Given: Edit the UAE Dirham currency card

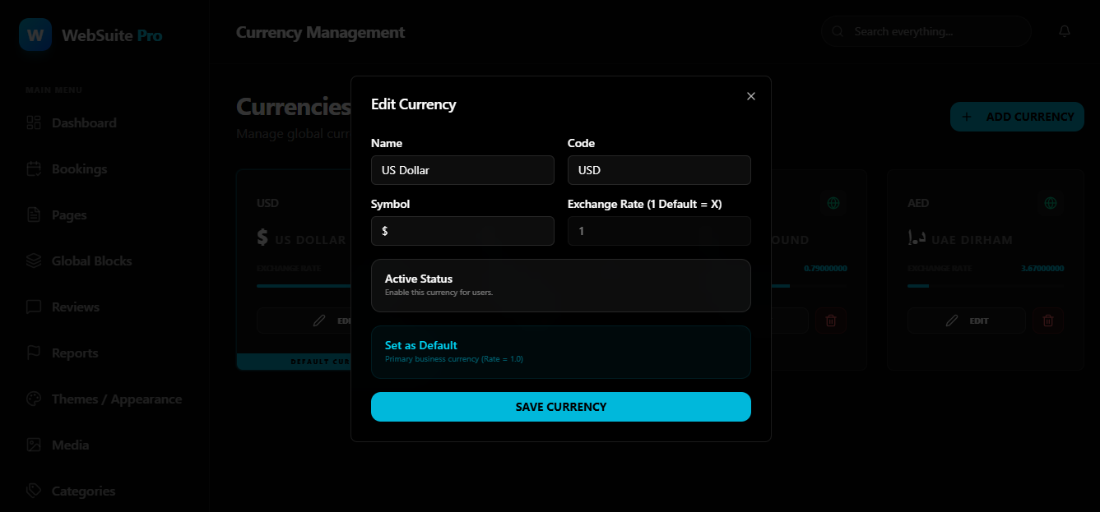Looking at the screenshot, I should pyautogui.click(x=967, y=321).
